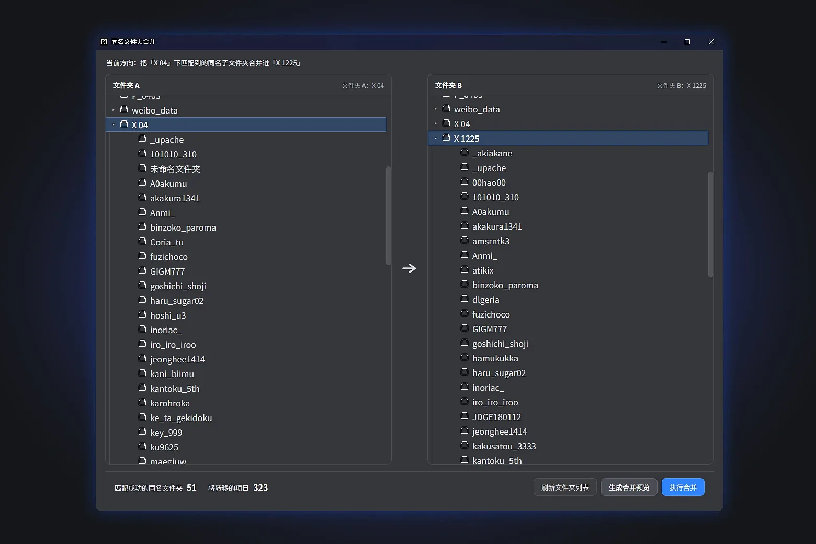Expand weibo_data in folder A tree
Viewport: 816px width, 544px height.
(x=114, y=110)
